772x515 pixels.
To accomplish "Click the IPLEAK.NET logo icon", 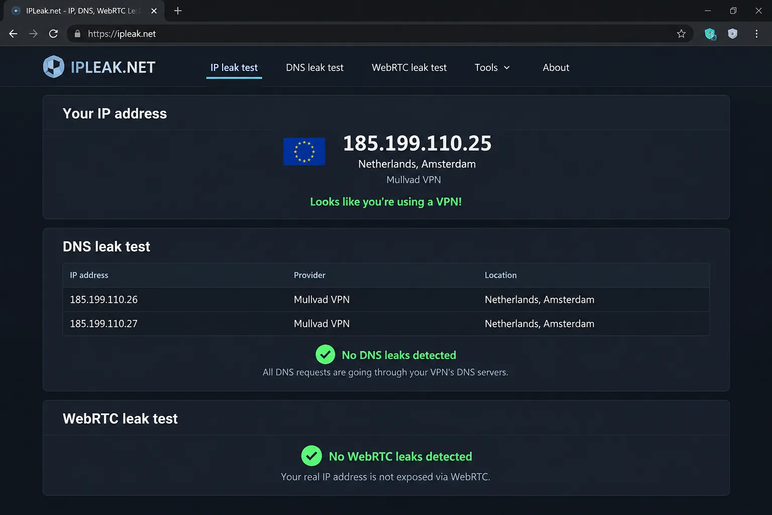I will 53,67.
